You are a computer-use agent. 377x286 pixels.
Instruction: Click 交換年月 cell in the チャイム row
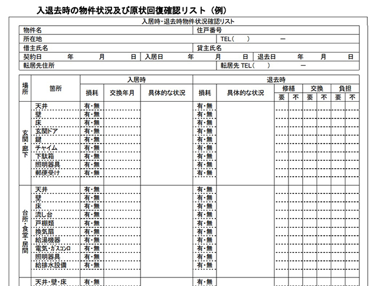tap(122, 148)
